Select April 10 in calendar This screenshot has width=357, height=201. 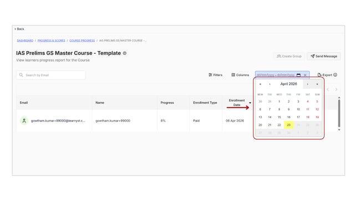point(298,109)
